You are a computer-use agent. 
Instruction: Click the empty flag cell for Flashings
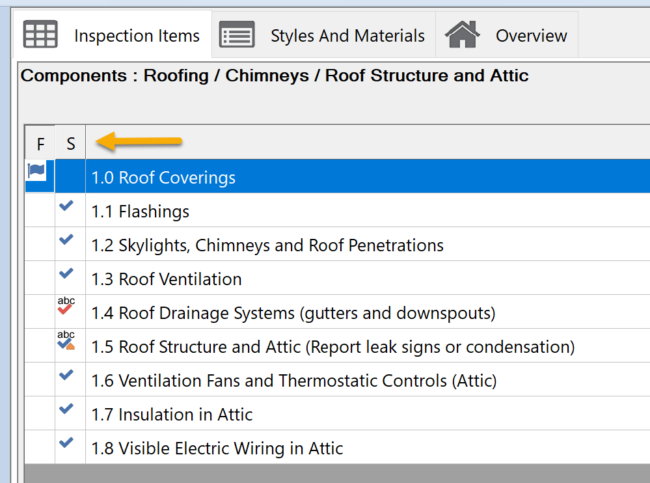click(x=40, y=210)
